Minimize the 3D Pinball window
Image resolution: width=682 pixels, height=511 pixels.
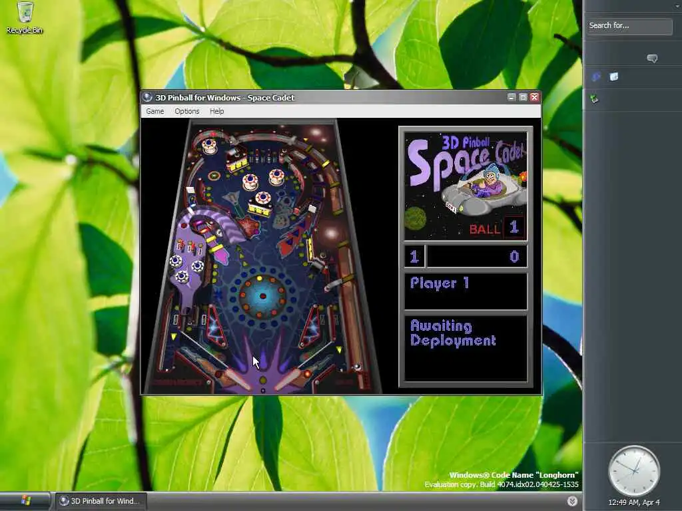[x=512, y=97]
